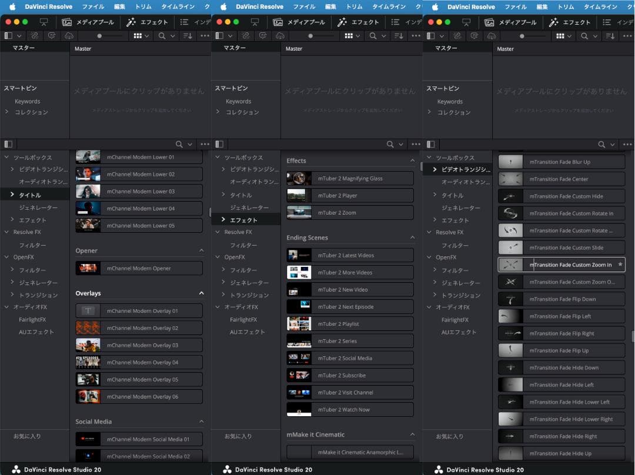Screen dimensions: 635x475
Task: Click the mTransition Fade Custom Rotate In icon
Action: tap(510, 213)
